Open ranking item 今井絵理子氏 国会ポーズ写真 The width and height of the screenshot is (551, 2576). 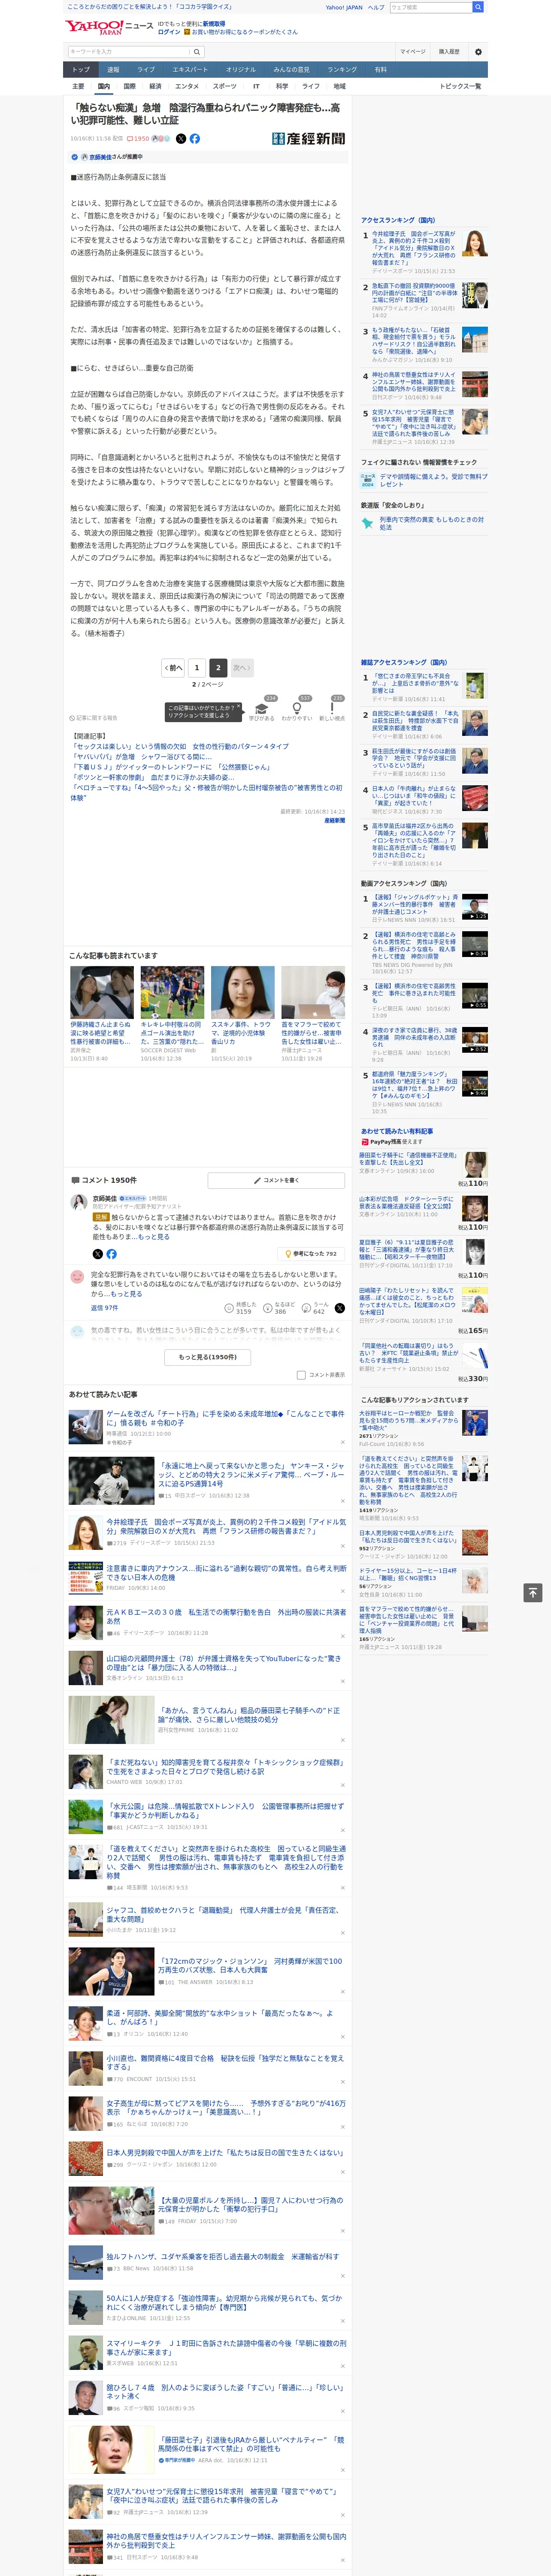point(414,248)
